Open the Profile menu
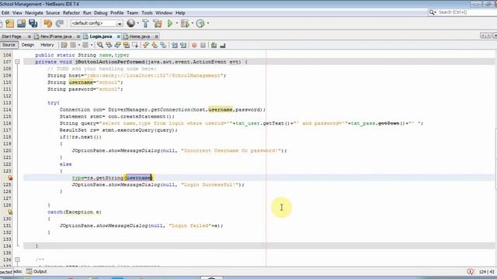 coord(116,13)
